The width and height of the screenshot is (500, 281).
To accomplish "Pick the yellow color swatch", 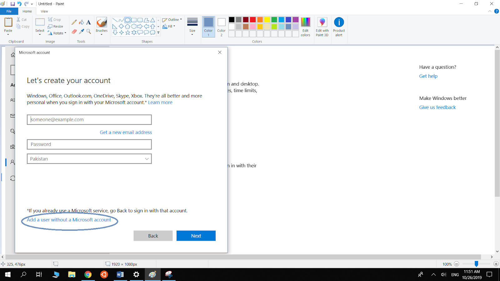I will pyautogui.click(x=267, y=20).
